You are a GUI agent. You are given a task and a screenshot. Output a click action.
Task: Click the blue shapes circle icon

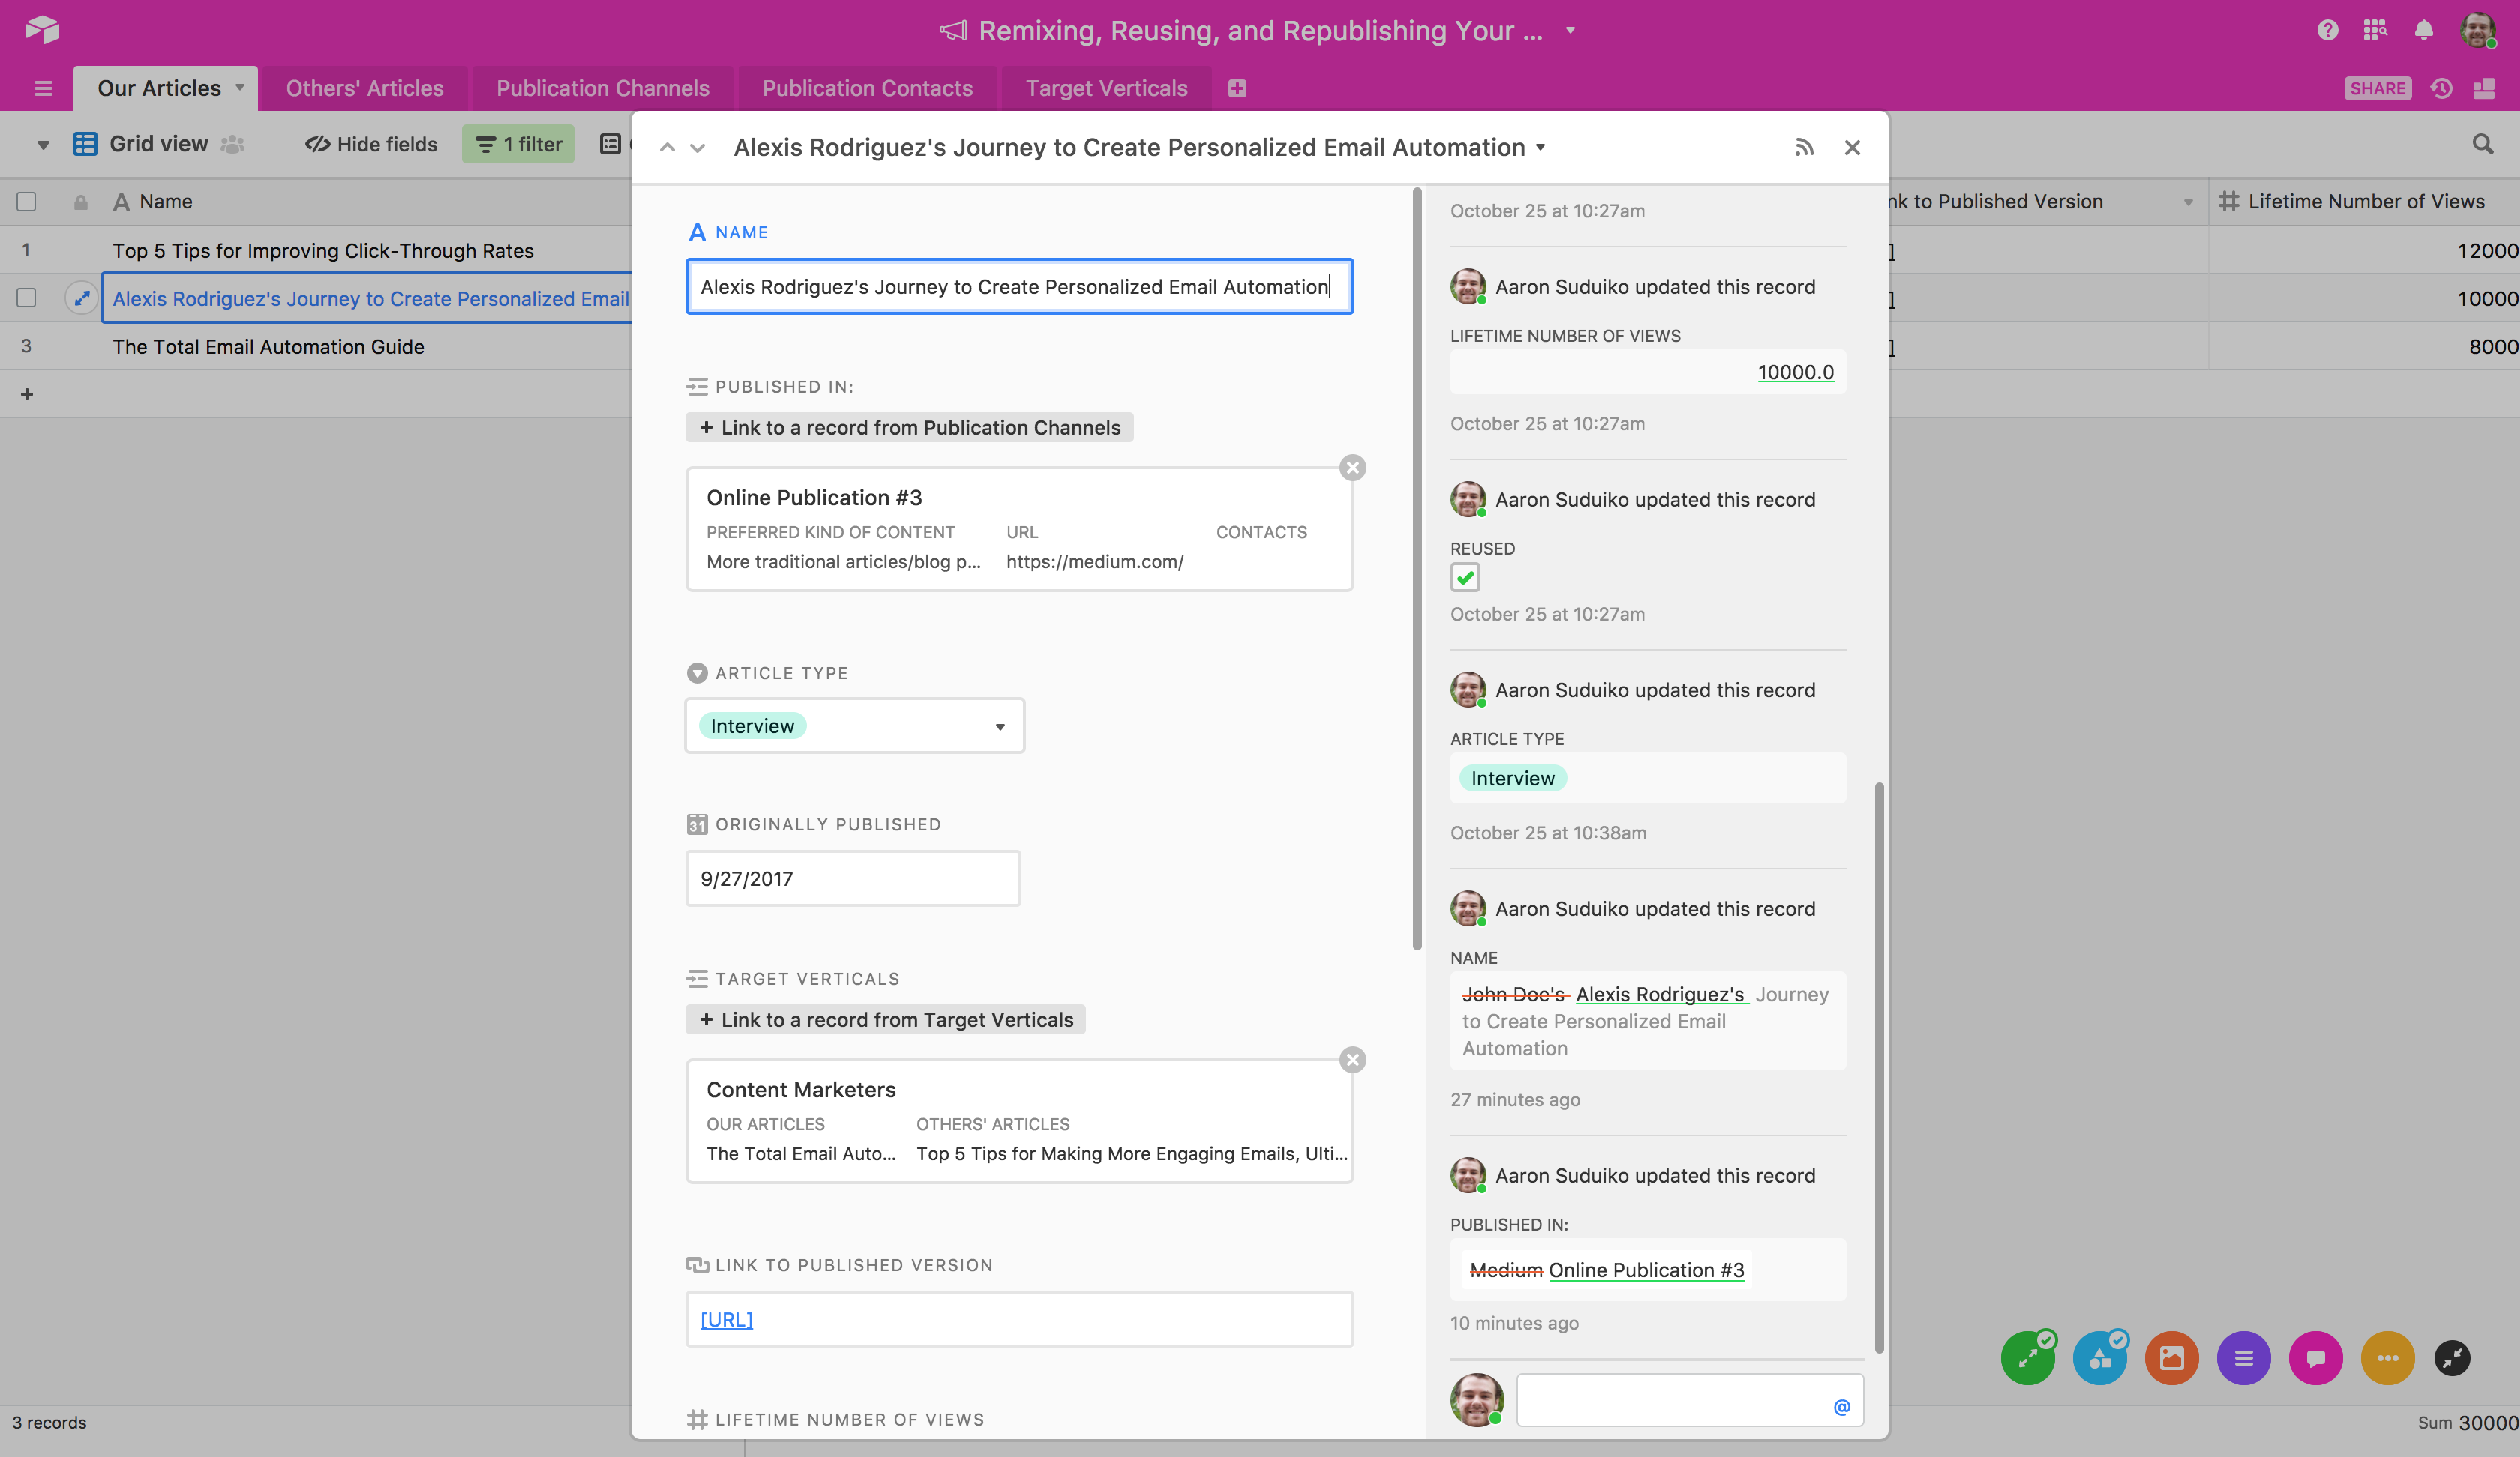coord(2100,1358)
